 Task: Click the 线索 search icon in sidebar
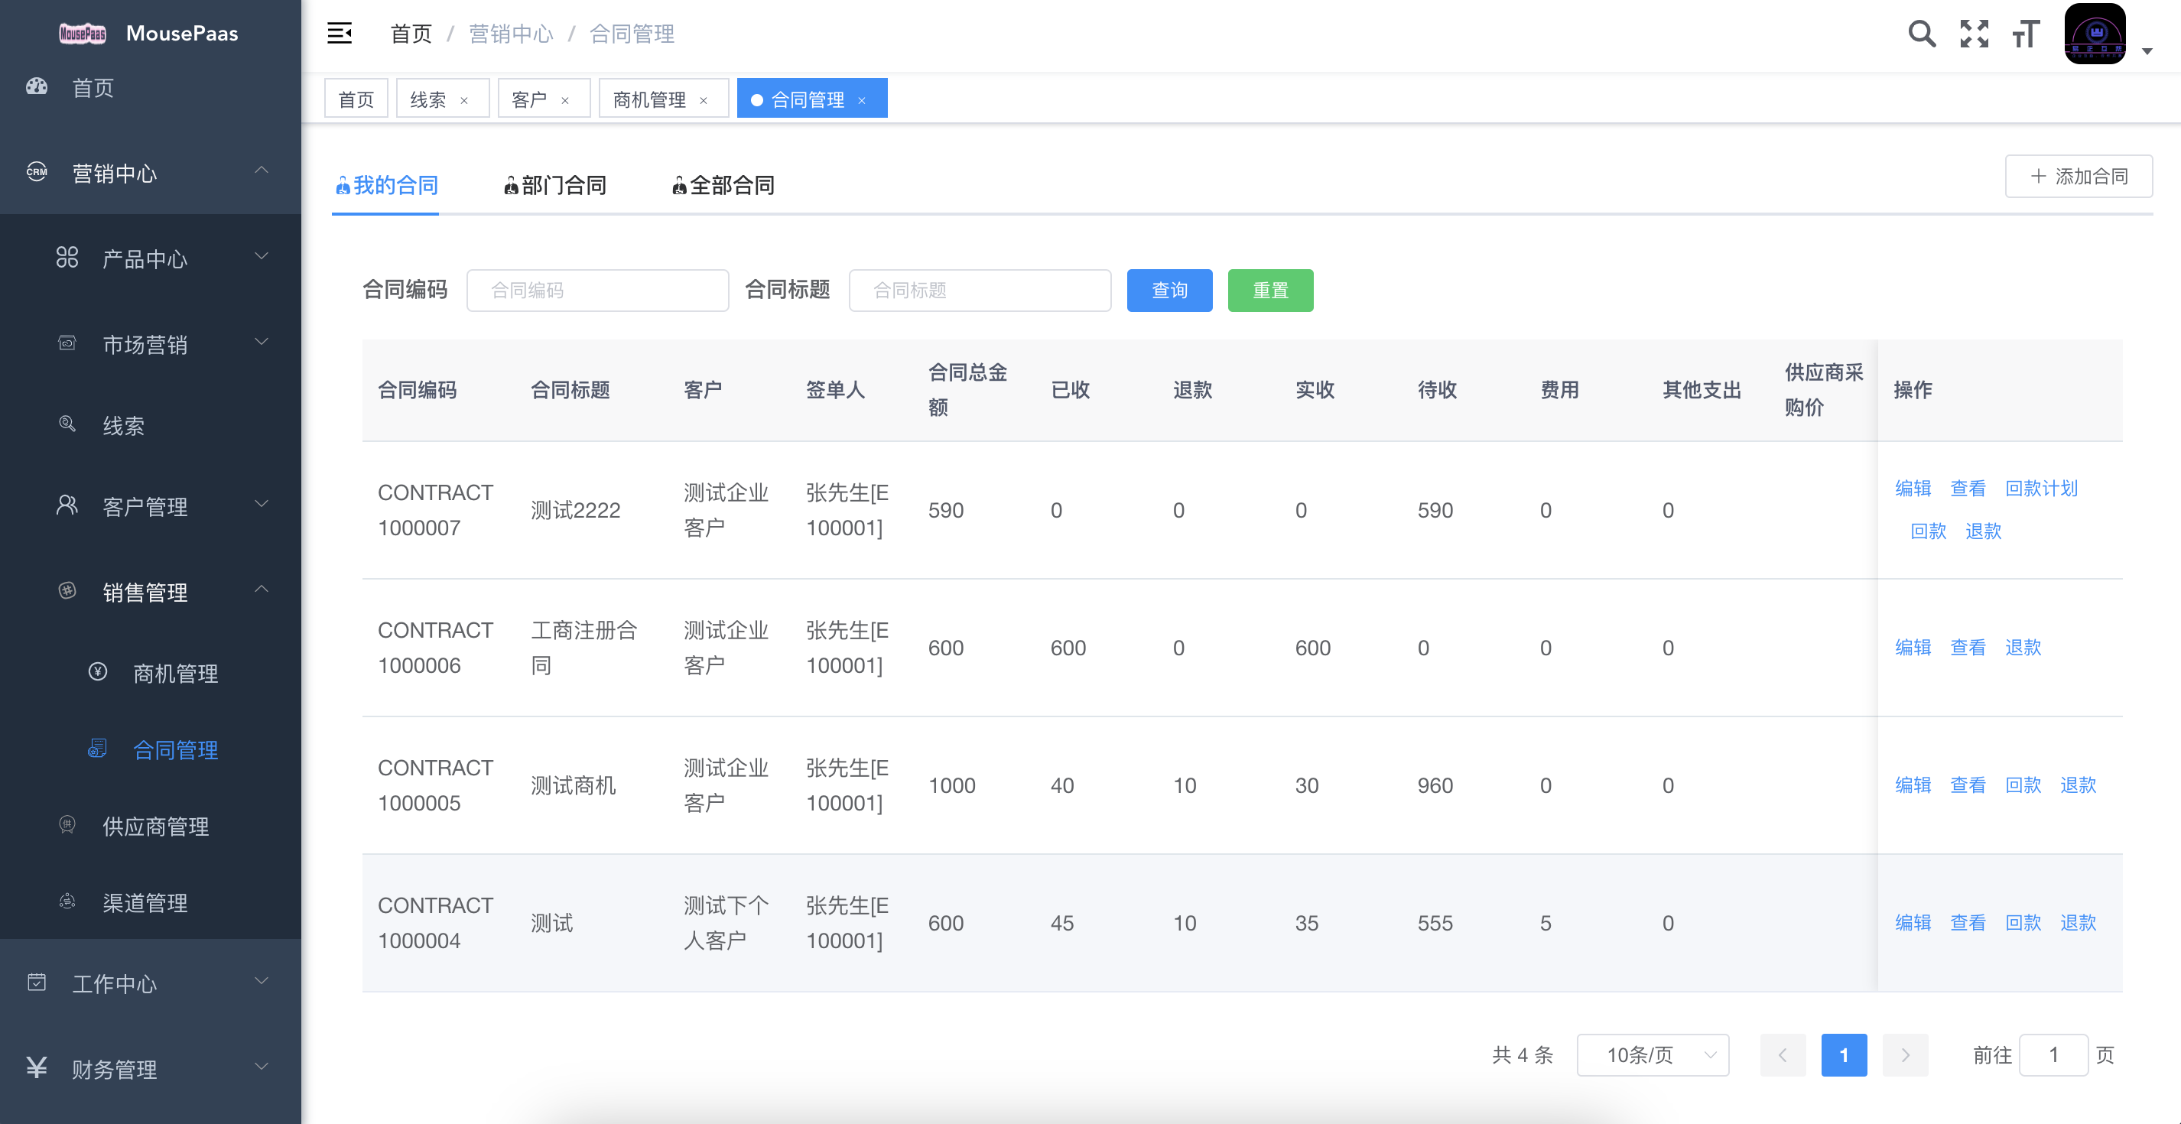[67, 423]
